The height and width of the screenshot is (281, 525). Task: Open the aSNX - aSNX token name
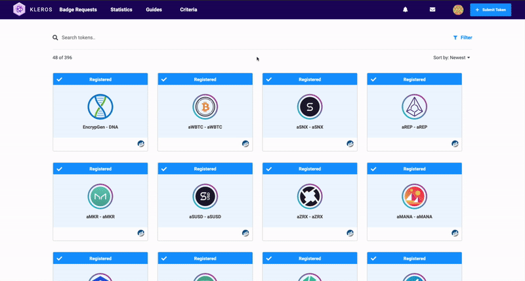coord(310,127)
